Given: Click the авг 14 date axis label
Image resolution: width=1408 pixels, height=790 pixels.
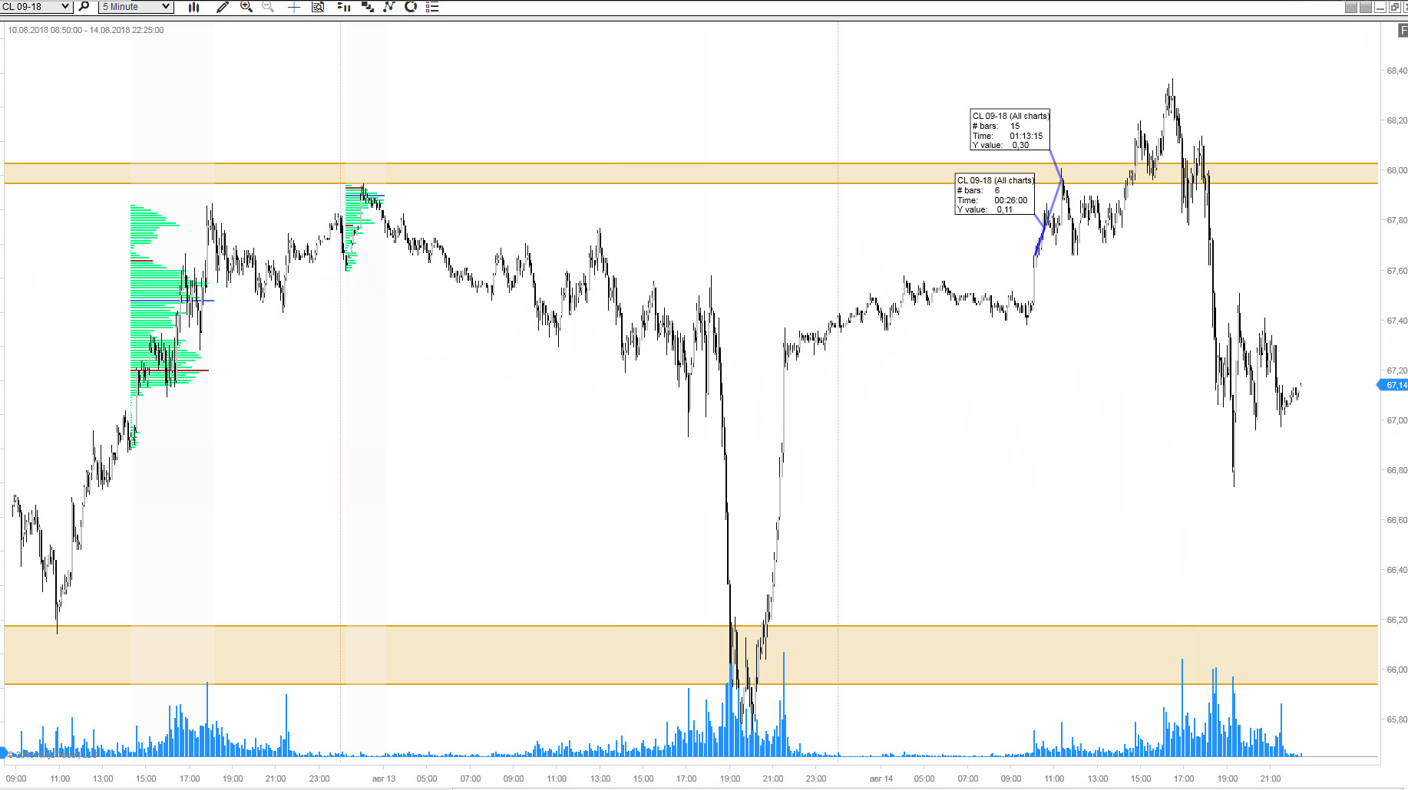Looking at the screenshot, I should pyautogui.click(x=881, y=778).
